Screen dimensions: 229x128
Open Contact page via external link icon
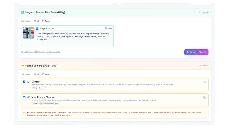[29, 82]
